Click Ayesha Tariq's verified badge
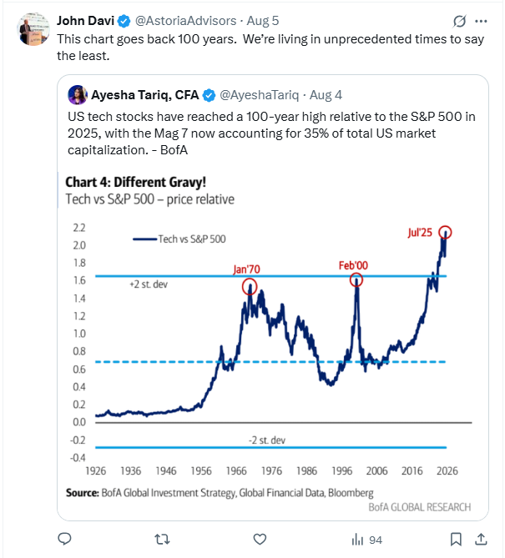This screenshot has height=558, width=505. pyautogui.click(x=209, y=95)
